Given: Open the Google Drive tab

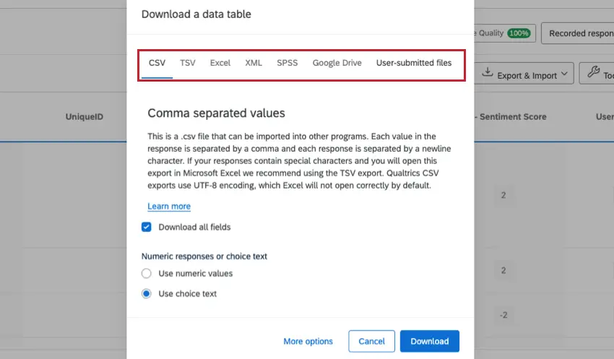Looking at the screenshot, I should [337, 63].
